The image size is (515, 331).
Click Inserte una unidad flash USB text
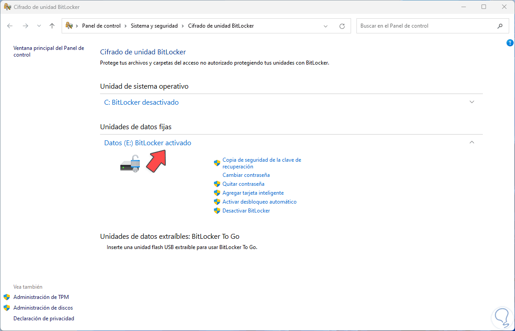[182, 247]
